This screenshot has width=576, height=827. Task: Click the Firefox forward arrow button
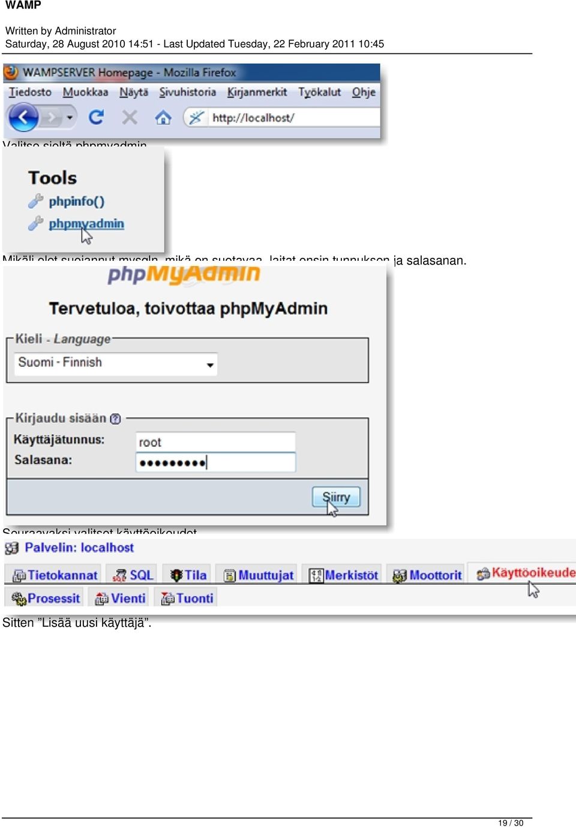coord(52,117)
